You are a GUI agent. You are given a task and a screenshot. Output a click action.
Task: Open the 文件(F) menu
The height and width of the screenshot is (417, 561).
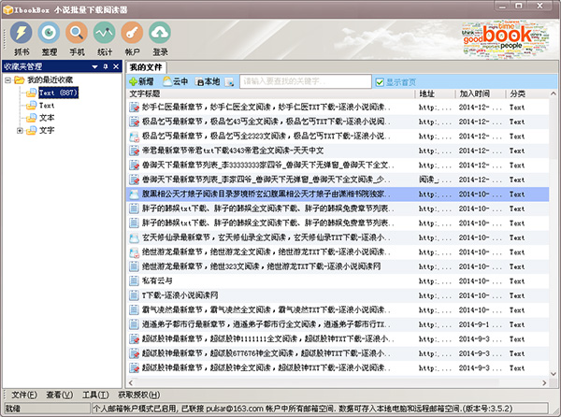click(24, 395)
